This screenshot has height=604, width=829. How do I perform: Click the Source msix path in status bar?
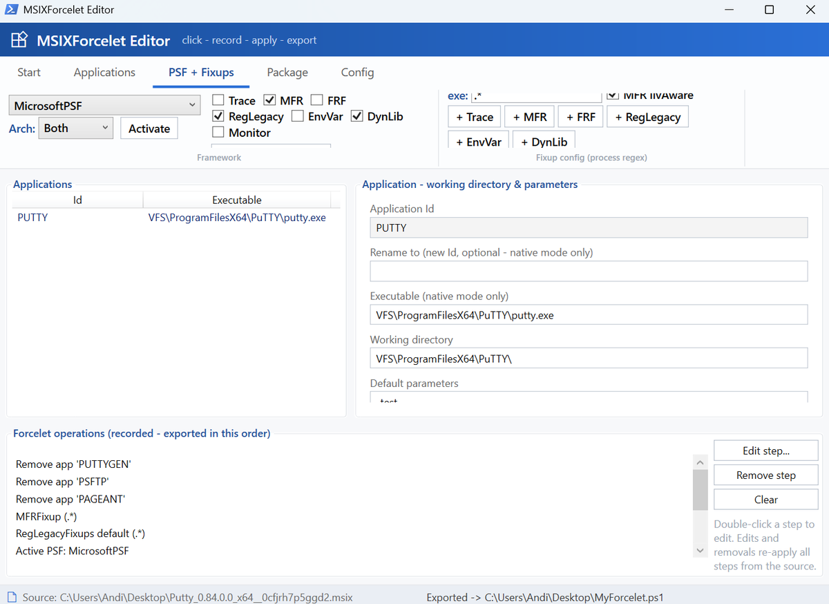[x=188, y=597]
